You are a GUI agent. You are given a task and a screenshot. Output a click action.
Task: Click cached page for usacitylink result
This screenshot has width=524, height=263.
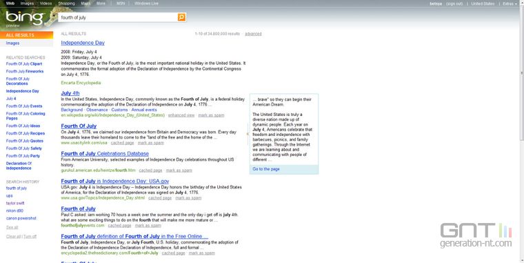click(122, 143)
